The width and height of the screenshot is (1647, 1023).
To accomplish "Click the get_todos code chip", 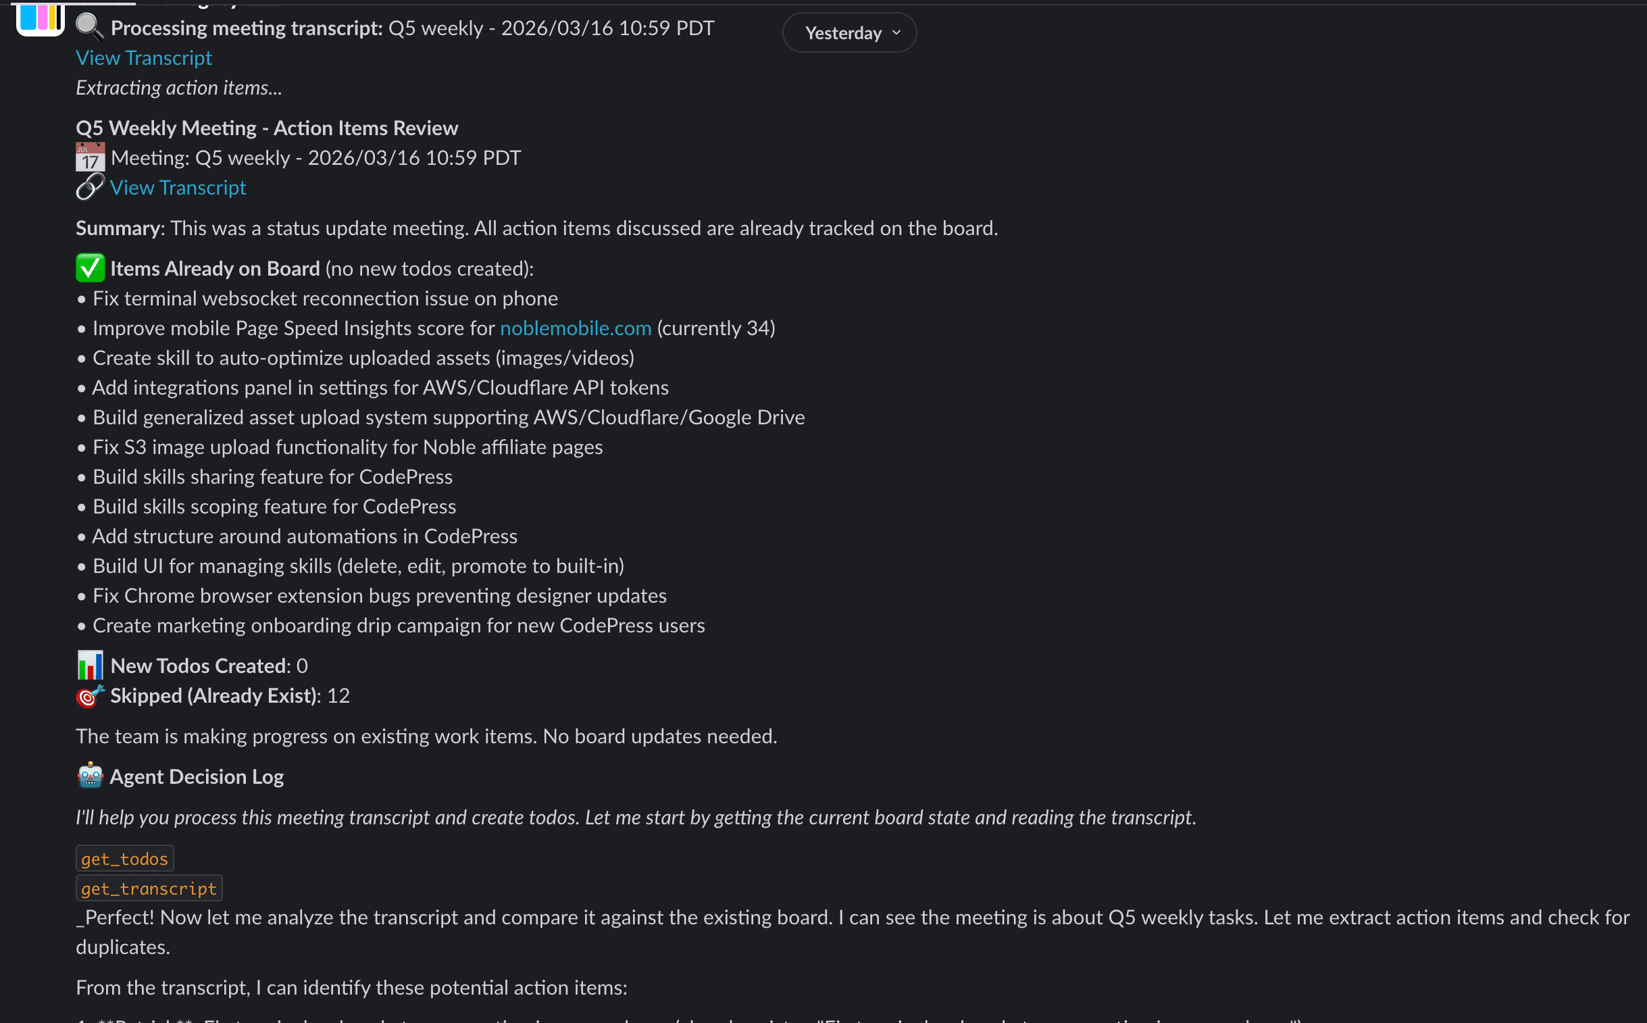I will point(124,858).
